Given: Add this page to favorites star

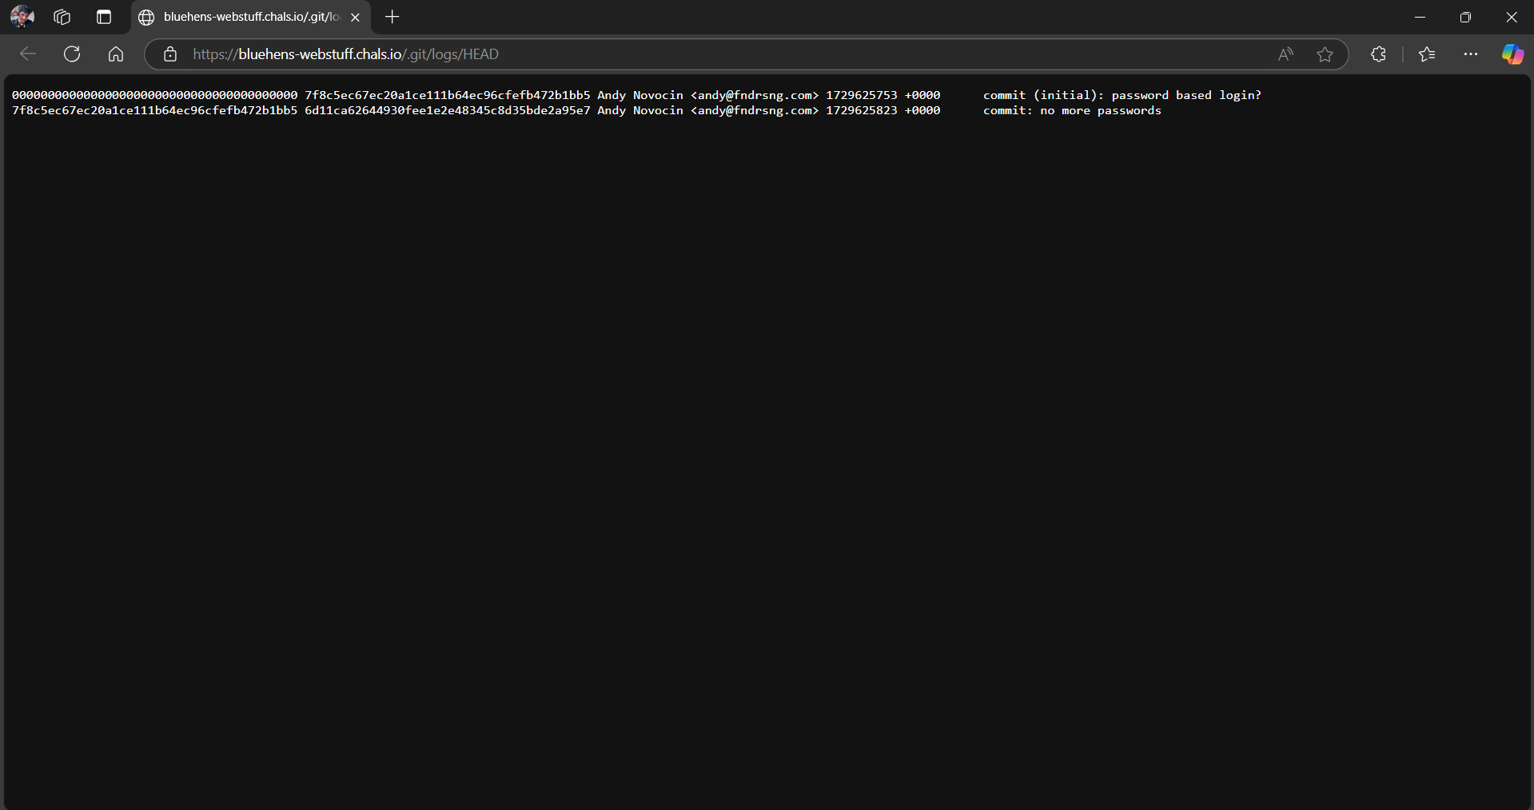Looking at the screenshot, I should tap(1325, 54).
